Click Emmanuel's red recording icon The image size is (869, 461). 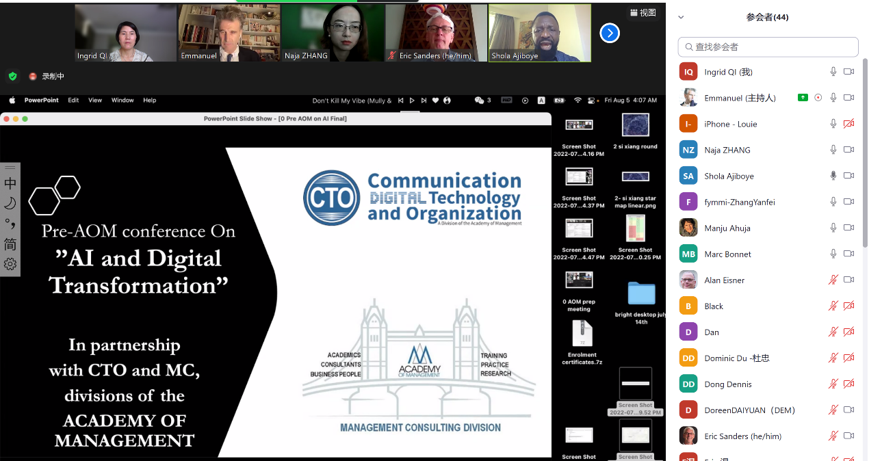(x=818, y=98)
